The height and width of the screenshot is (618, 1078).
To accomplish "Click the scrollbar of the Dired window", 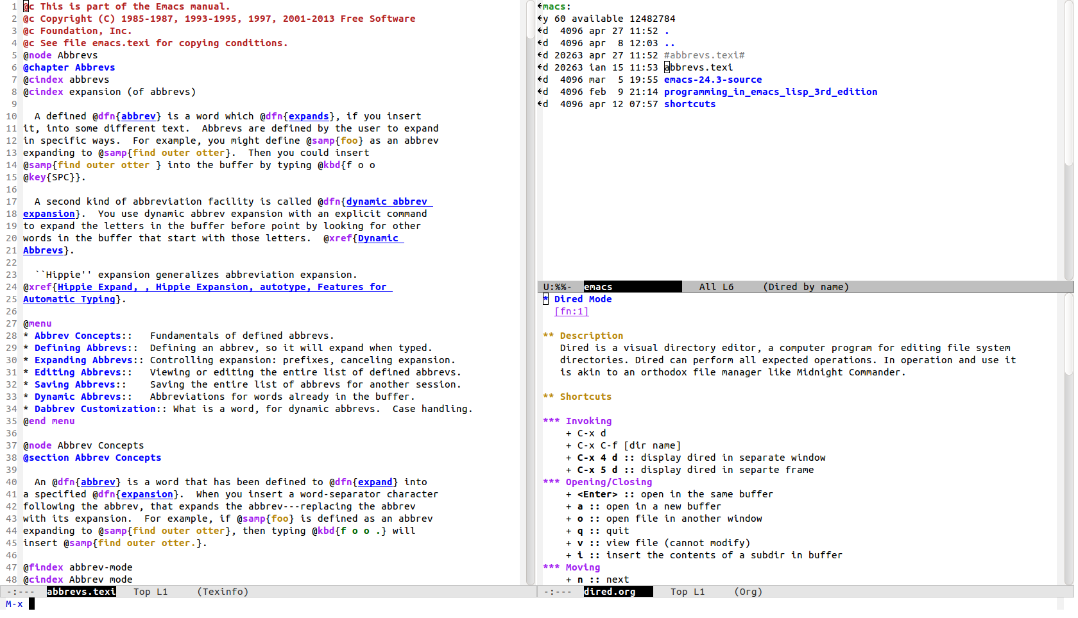I will click(1068, 140).
